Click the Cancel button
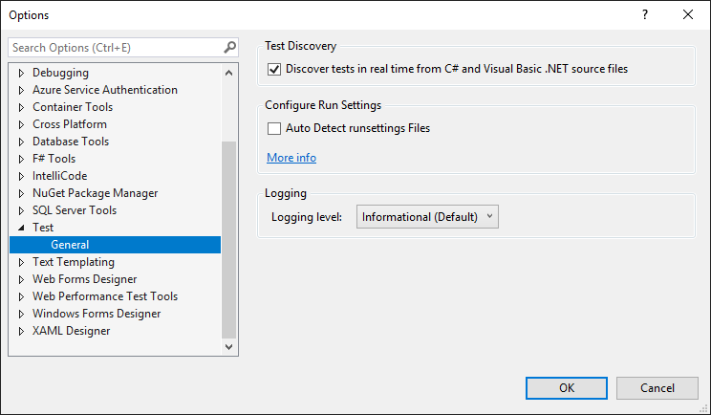Viewport: 711px width, 415px height. pos(657,388)
